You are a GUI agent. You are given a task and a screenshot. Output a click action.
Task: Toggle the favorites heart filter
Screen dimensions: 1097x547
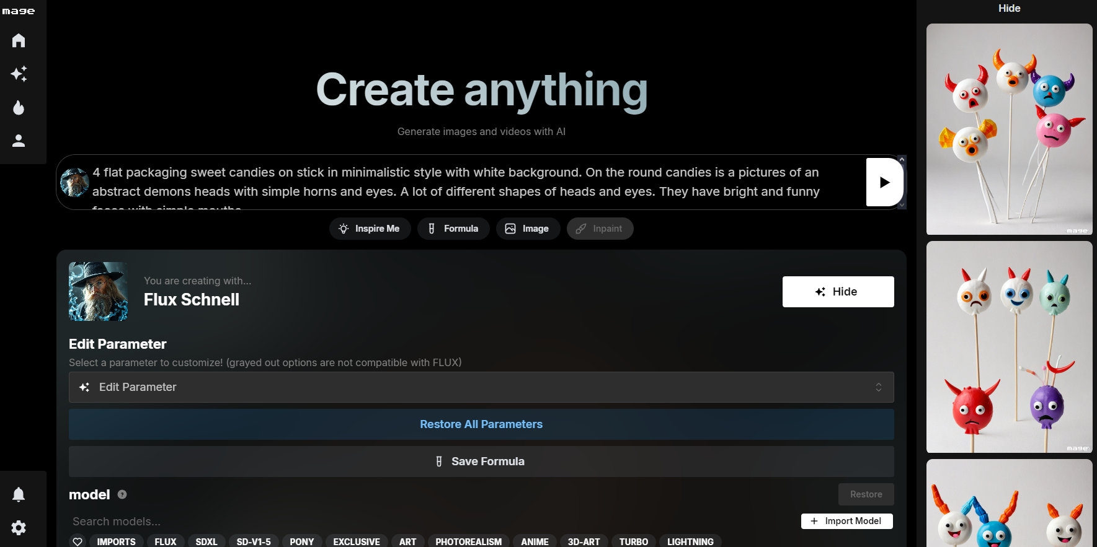pyautogui.click(x=78, y=541)
